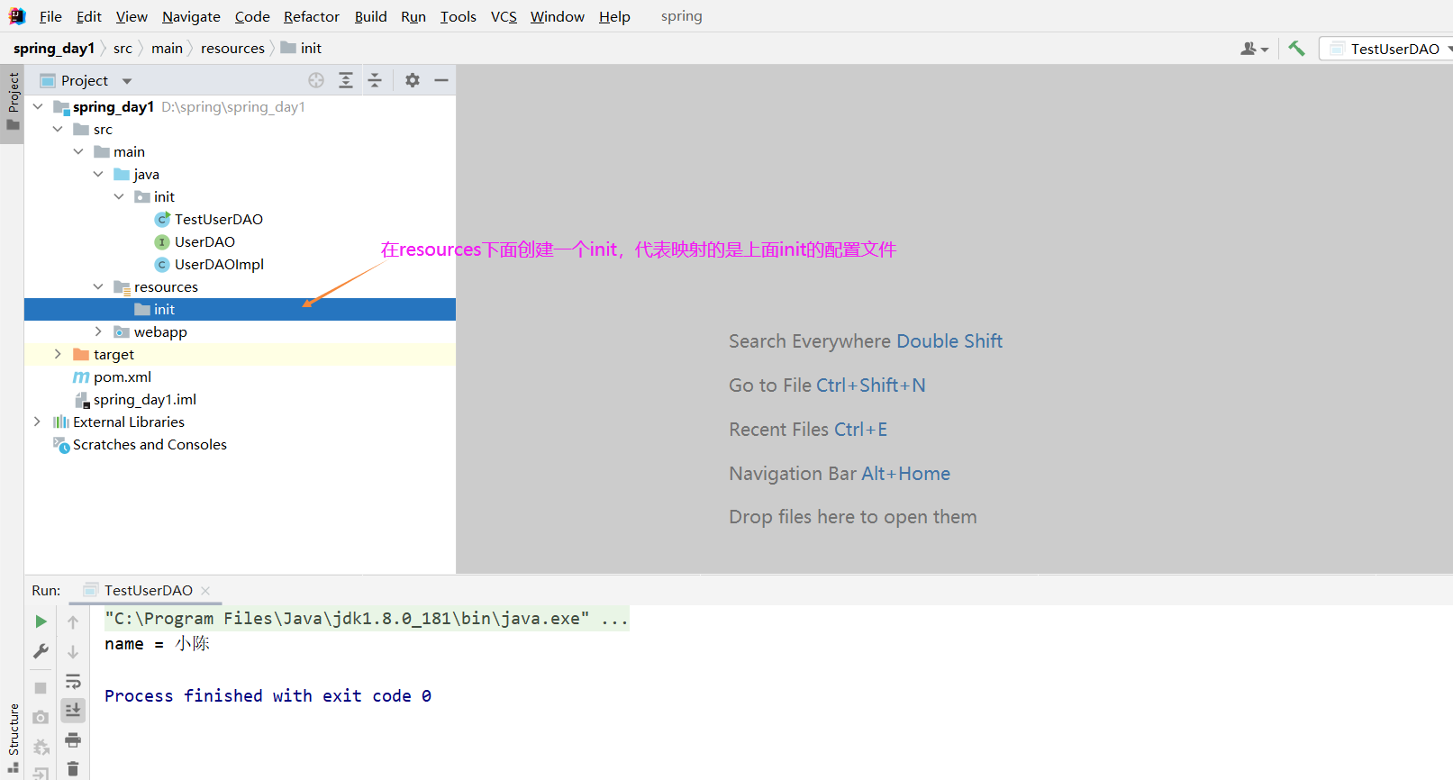
Task: Click resources in the breadcrumb bar
Action: click(232, 48)
